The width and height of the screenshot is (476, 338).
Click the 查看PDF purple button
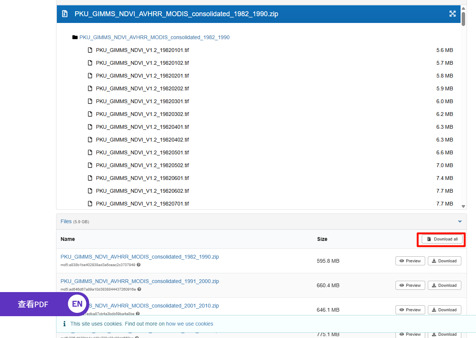[33, 304]
